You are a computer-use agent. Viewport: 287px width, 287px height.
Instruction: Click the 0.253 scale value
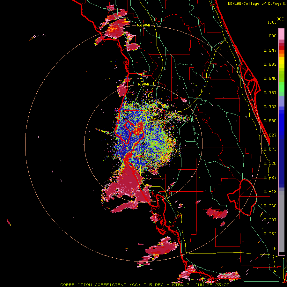[270, 234]
